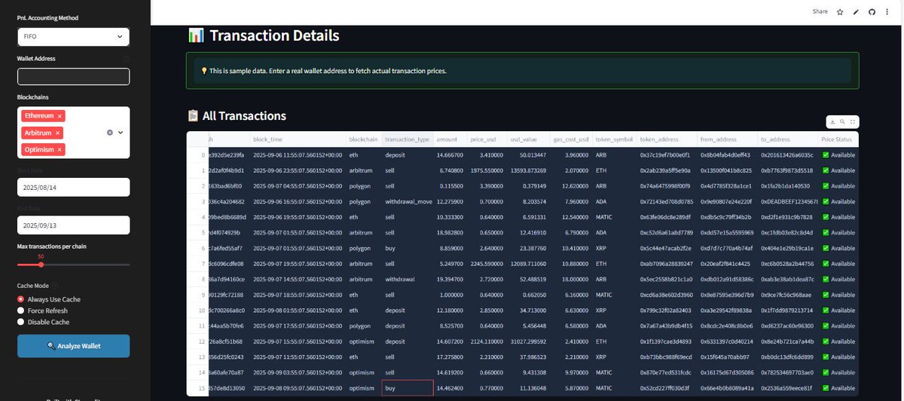Sort by the price_usd column header

tap(487, 139)
